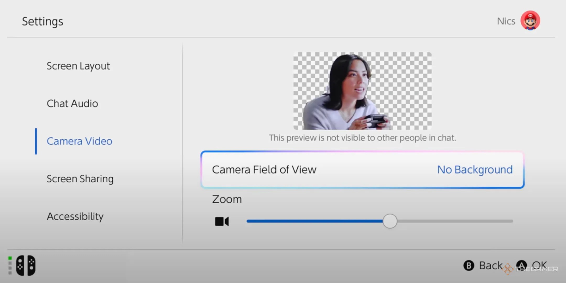Click the Joy-Con controller icon

coord(26,265)
